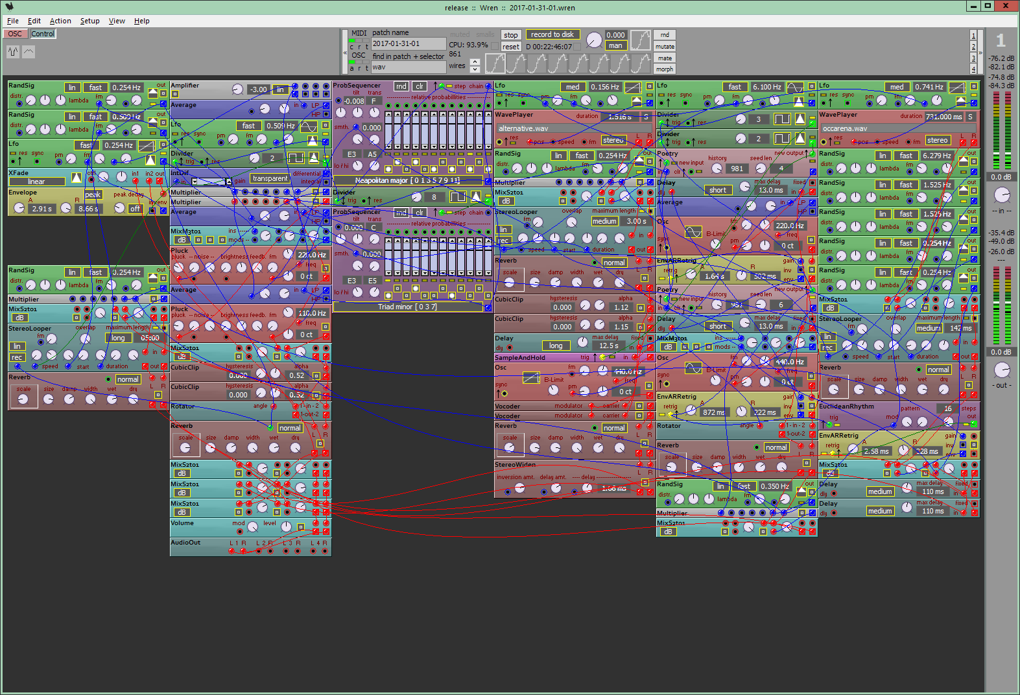Image resolution: width=1020 pixels, height=695 pixels.
Task: Go to page 4 button
Action: point(973,69)
